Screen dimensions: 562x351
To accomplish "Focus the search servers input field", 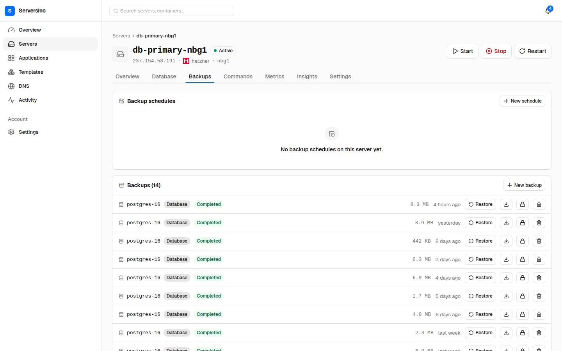I will pyautogui.click(x=172, y=11).
